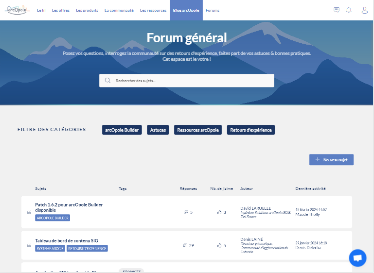Open the Le fil menu
Screen dimensions: 374x273
coord(41,10)
